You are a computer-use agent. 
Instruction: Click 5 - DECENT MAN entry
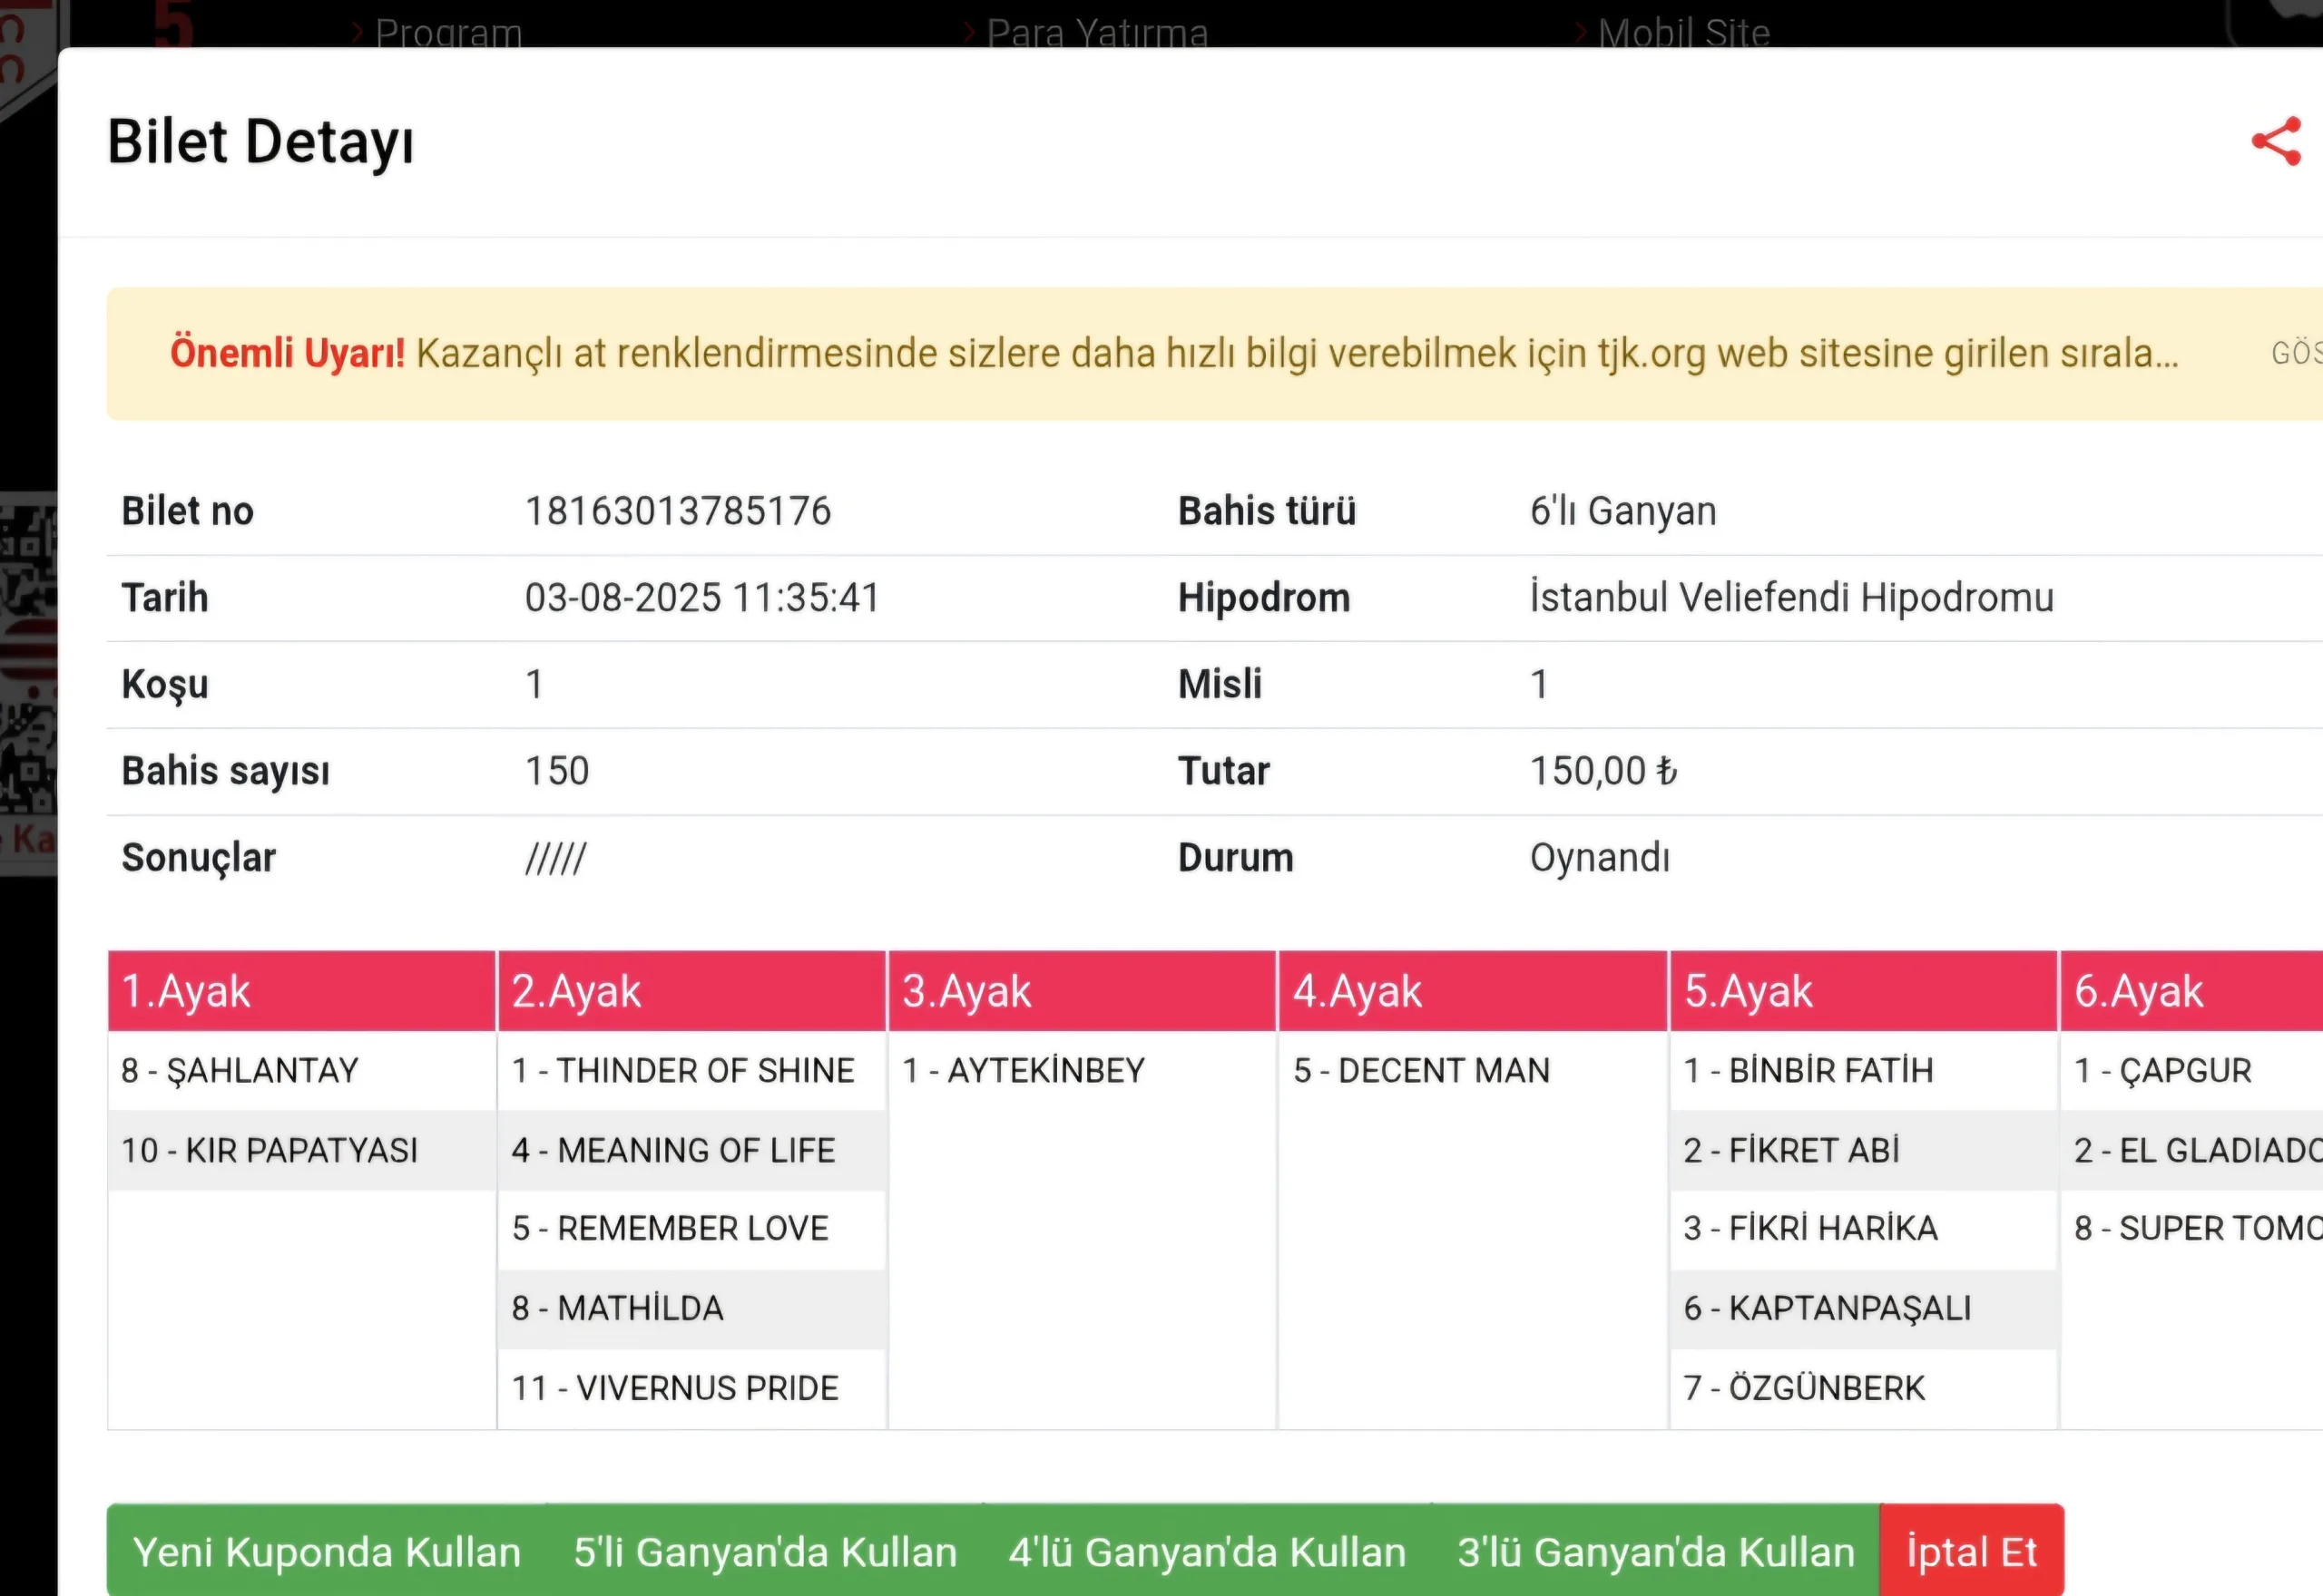(1421, 1071)
